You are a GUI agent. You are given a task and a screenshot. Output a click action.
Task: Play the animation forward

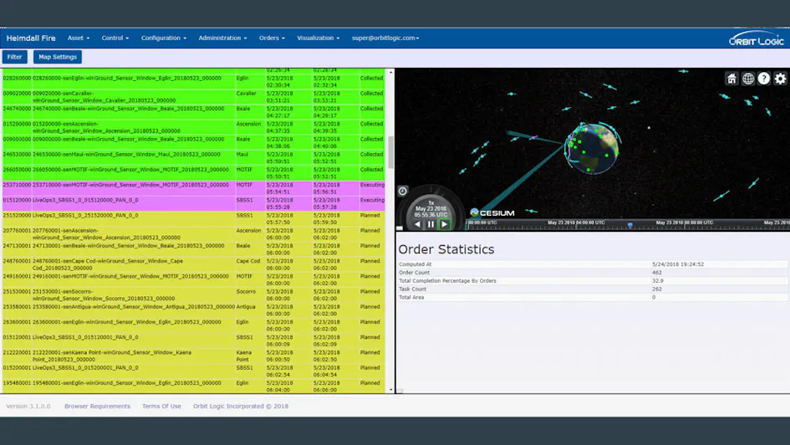445,224
